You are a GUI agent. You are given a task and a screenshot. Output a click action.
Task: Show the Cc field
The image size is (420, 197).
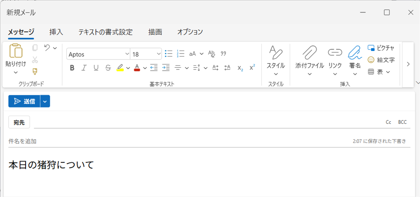pos(388,122)
